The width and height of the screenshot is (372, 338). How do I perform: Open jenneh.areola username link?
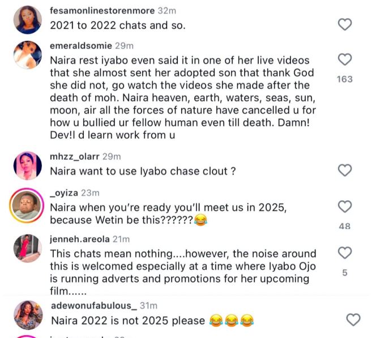tap(80, 239)
